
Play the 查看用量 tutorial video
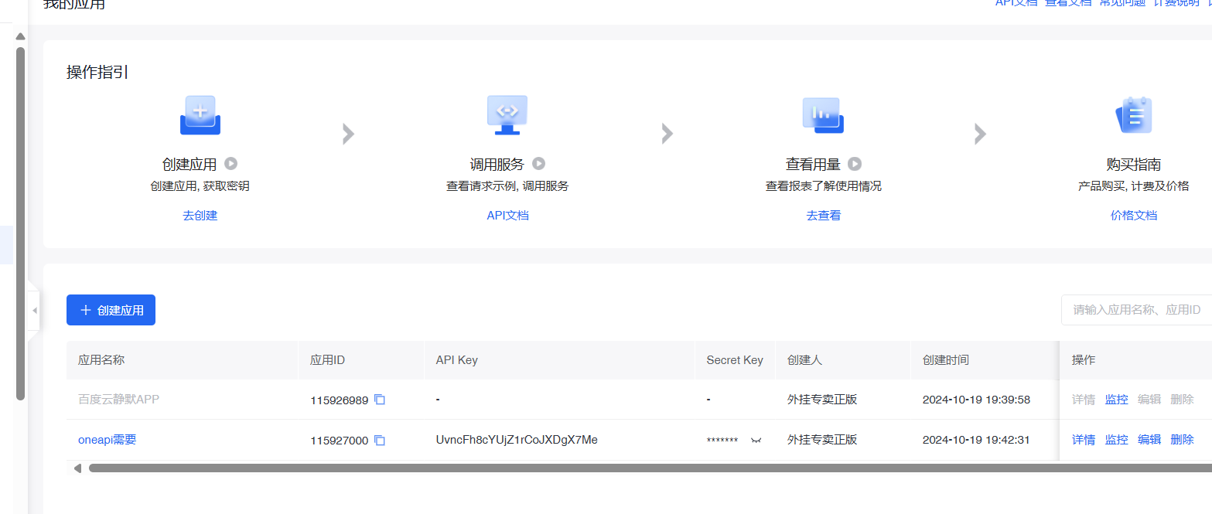(x=855, y=164)
